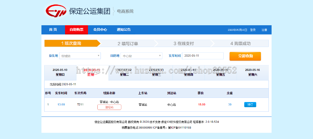The width and height of the screenshot is (313, 139).
Task: Expand the 始发地 departure station dropdown
Action: coord(80,56)
